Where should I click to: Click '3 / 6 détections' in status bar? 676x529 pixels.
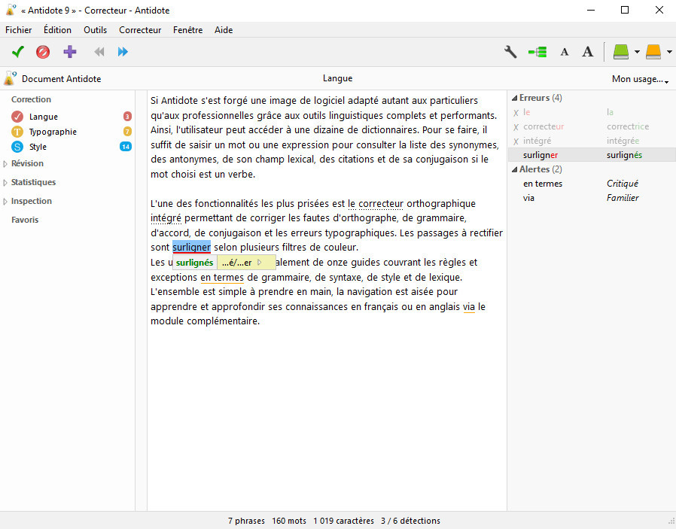point(410,521)
